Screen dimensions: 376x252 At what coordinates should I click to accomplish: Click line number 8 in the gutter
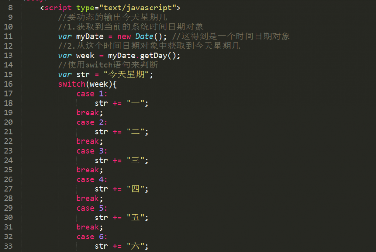(10, 8)
